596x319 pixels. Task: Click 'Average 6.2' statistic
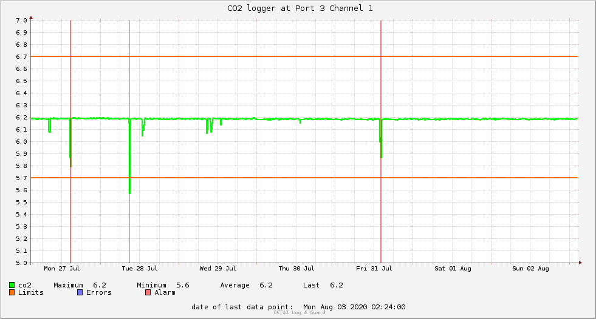point(246,285)
